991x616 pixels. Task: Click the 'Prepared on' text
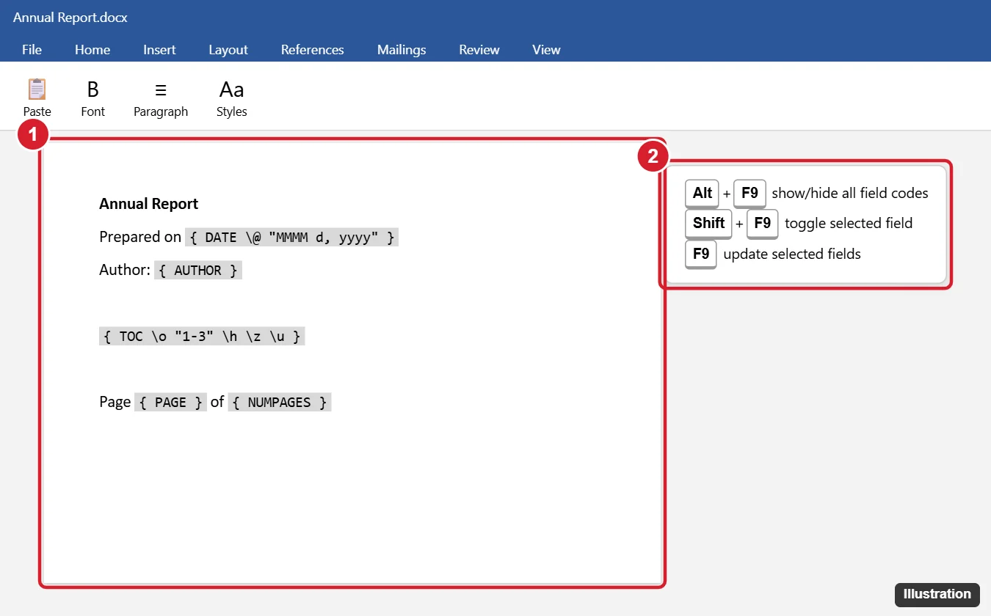click(140, 237)
